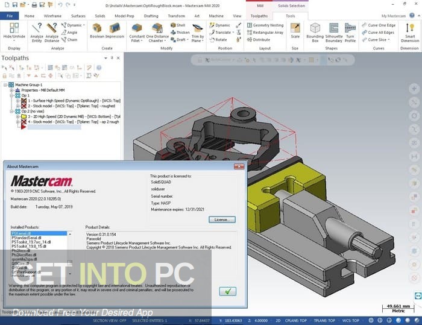Viewport: 422px width, 325px height.
Task: Click the Save icon in quick access
Action: pos(15,5)
